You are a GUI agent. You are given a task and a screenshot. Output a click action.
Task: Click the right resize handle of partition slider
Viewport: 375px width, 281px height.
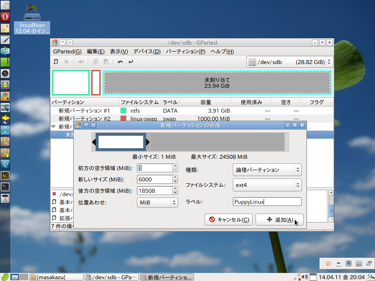coord(148,142)
